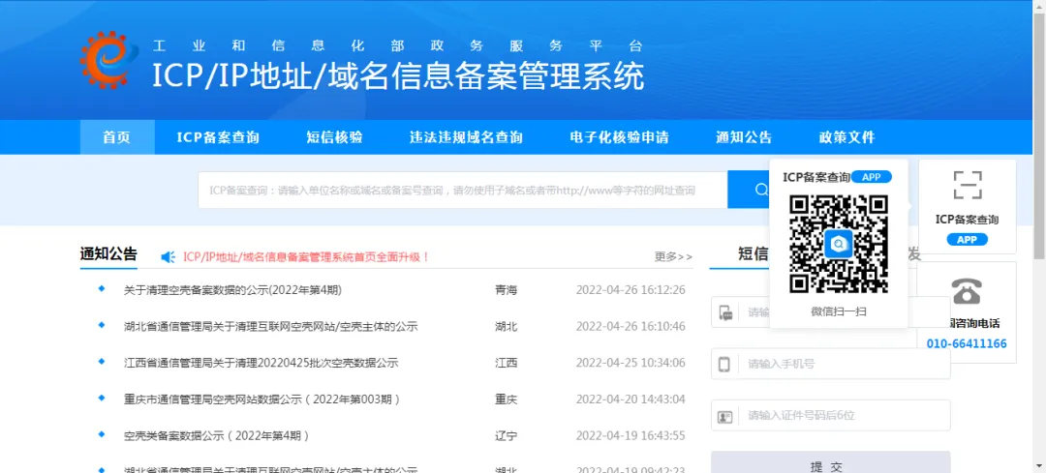Select the 短信核验 navigation tab
Viewport: 1046px width, 473px height.
(x=334, y=137)
